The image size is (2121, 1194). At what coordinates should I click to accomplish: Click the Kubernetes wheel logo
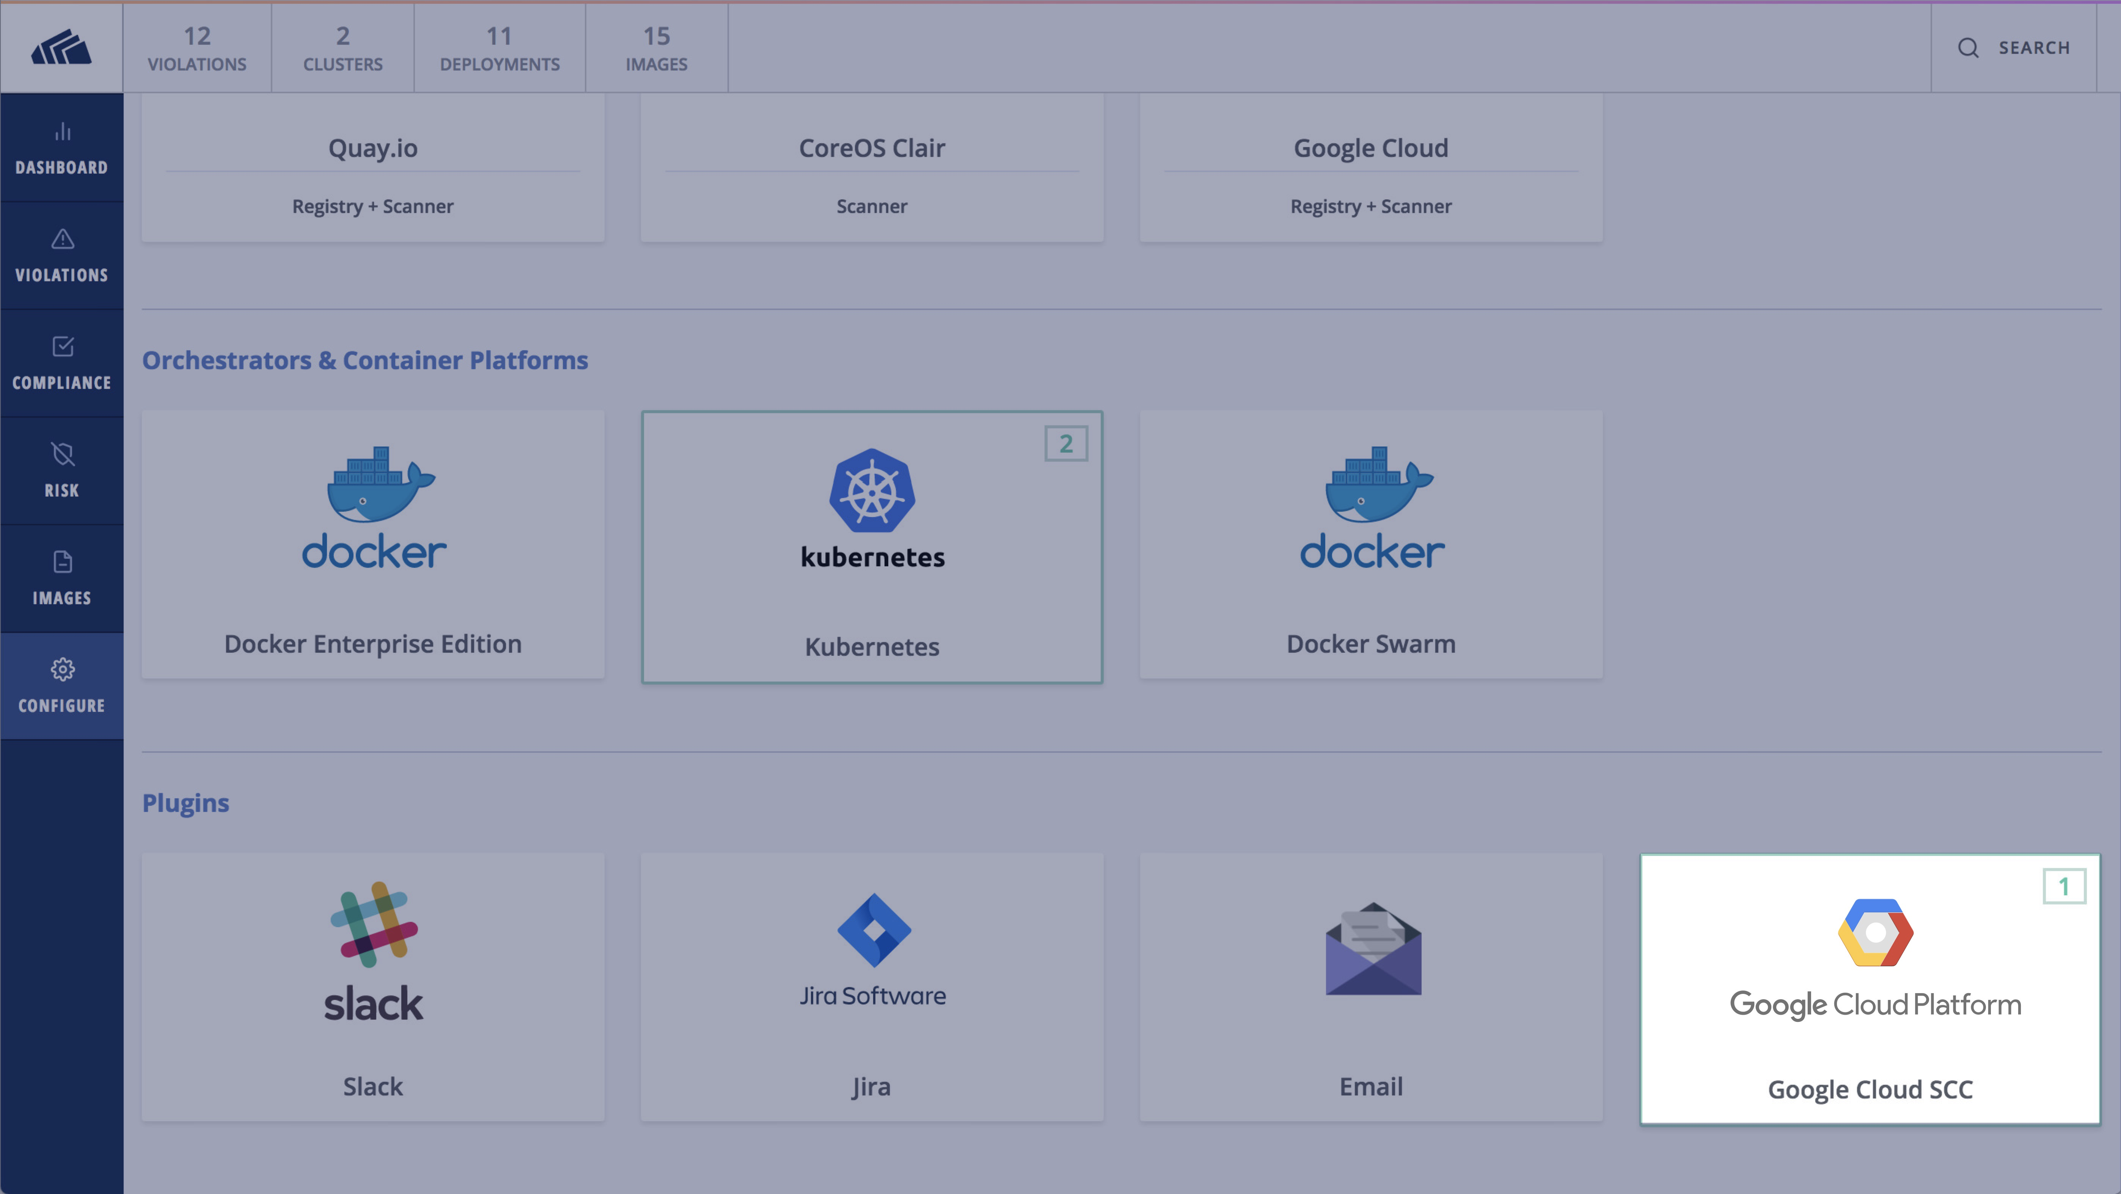point(872,490)
